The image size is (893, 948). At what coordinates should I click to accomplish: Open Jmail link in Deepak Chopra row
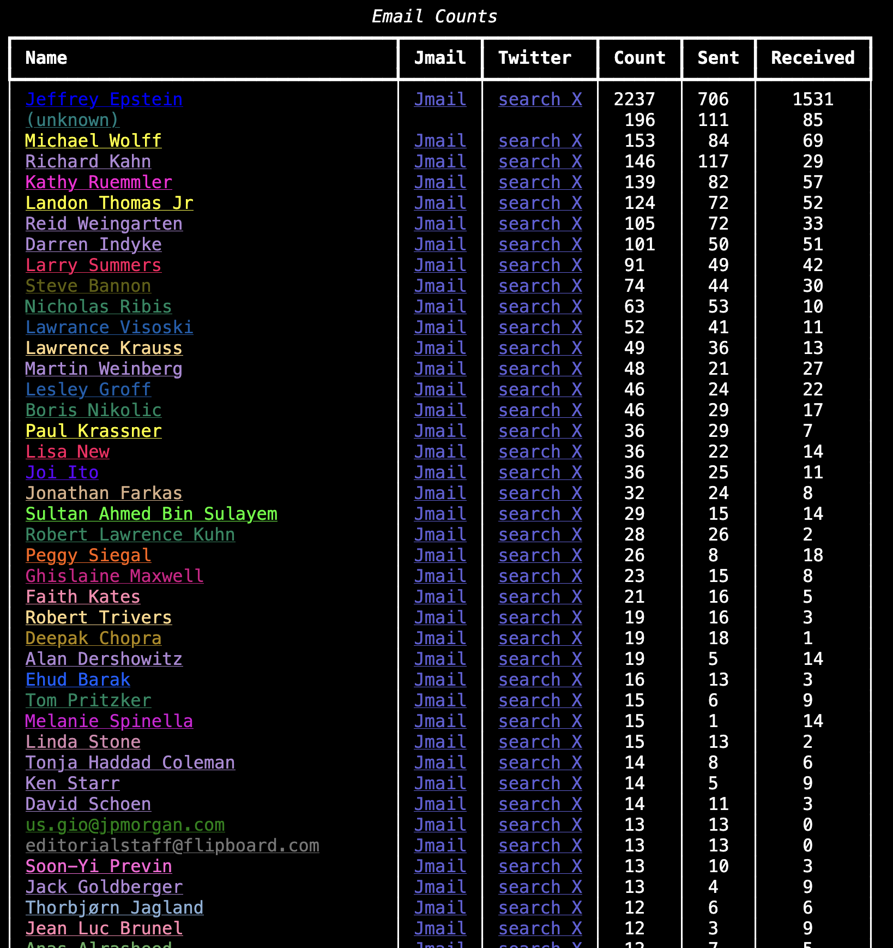[x=440, y=638]
